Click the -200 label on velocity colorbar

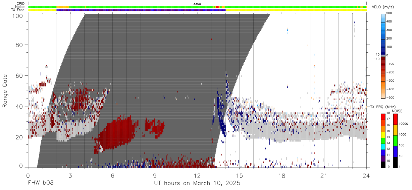point(390,72)
